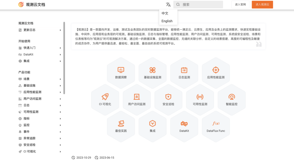This screenshot has height=163, width=294.
Task: Click the orange 进入观测云 button
Action: click(x=262, y=4)
